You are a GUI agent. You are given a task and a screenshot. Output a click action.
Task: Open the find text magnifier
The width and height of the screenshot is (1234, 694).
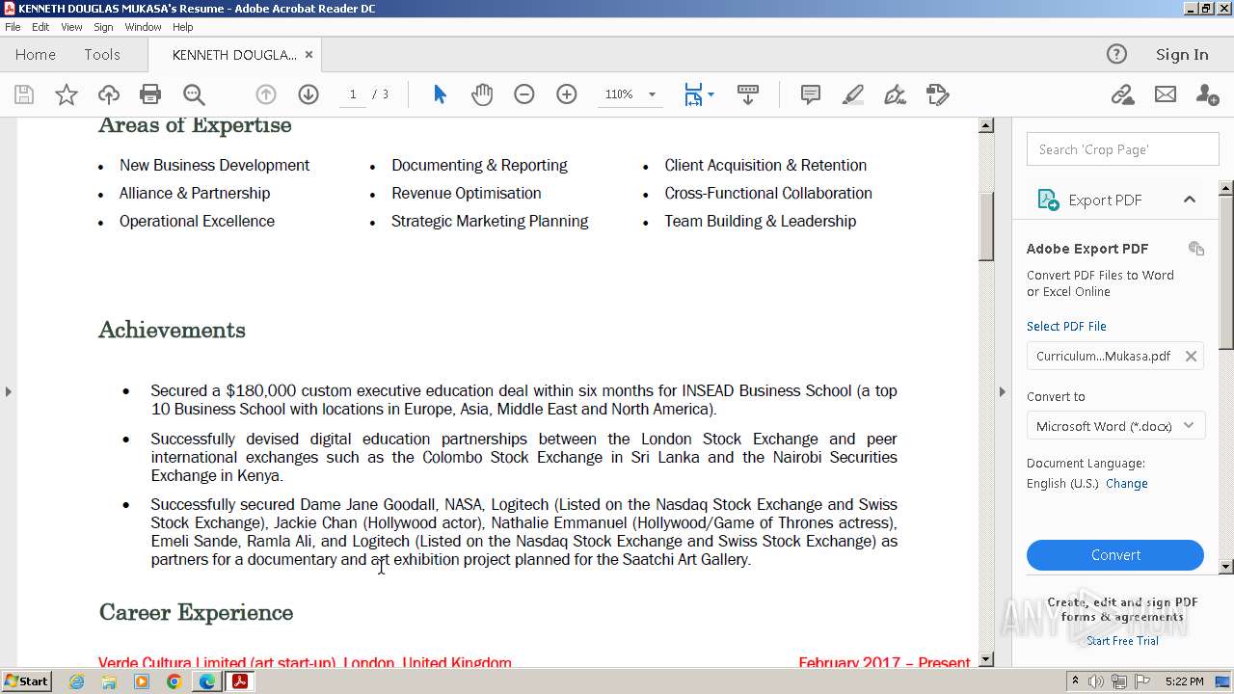[x=194, y=94]
